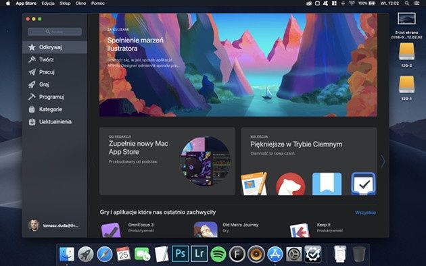The height and width of the screenshot is (266, 426).
Task: Open the red Bear app icon
Action: (x=291, y=184)
